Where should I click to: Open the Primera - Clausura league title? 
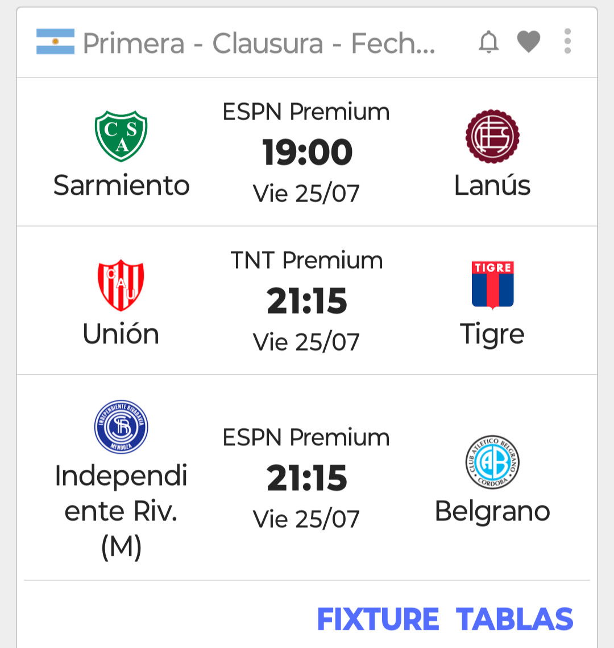[x=259, y=43]
